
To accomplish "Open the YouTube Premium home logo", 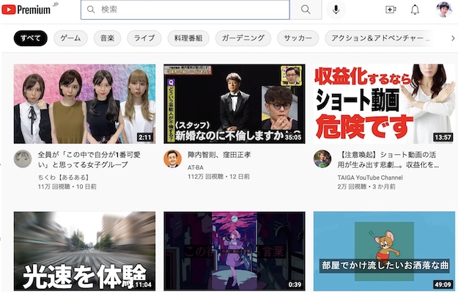I will 26,10.
